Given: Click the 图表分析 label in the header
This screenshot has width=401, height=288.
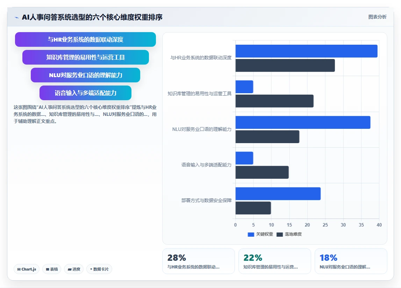Looking at the screenshot, I should (x=377, y=17).
